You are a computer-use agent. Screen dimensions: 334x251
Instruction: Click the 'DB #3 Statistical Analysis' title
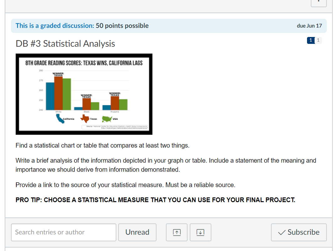point(65,44)
